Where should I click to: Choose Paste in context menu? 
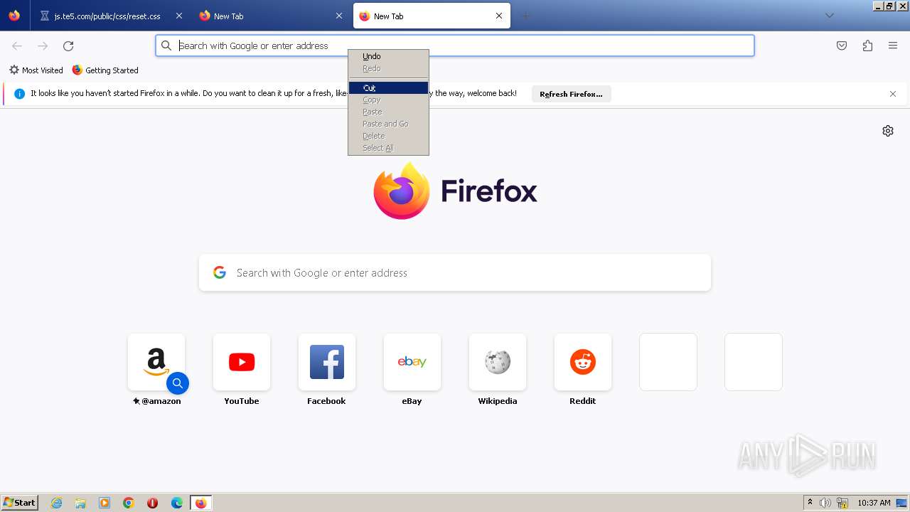tap(388, 112)
